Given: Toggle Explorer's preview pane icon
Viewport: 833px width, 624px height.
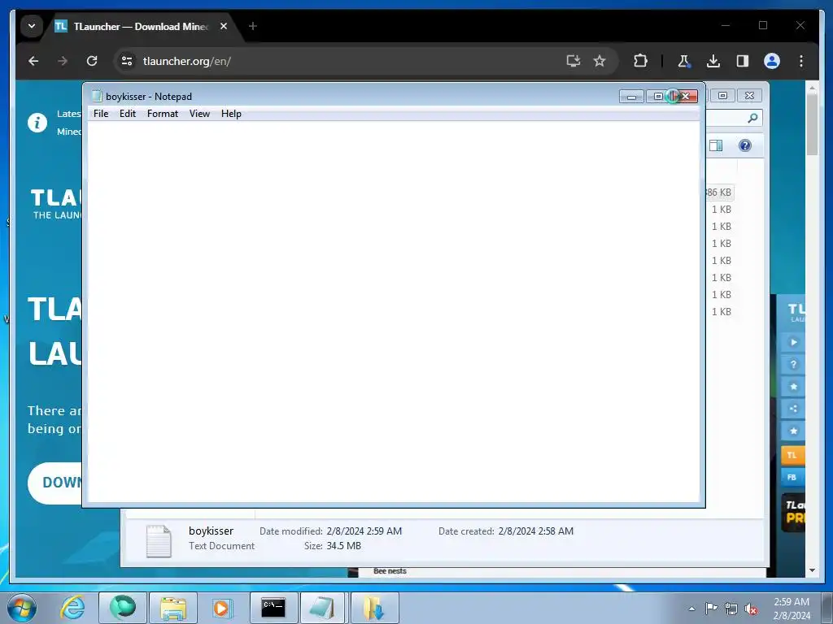Looking at the screenshot, I should coord(716,145).
